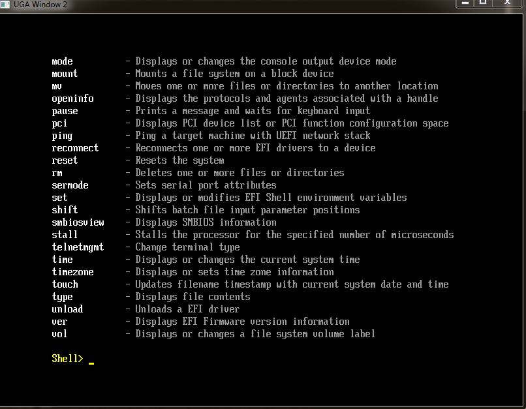Click the 'mount' command entry
Image resolution: width=526 pixels, height=409 pixels.
pyautogui.click(x=65, y=74)
